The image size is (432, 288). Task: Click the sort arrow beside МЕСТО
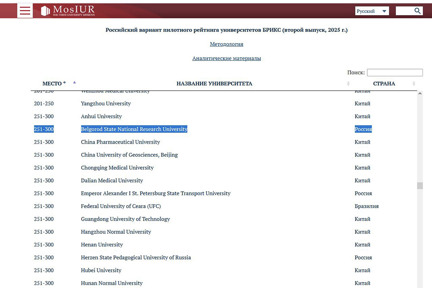[x=74, y=82]
